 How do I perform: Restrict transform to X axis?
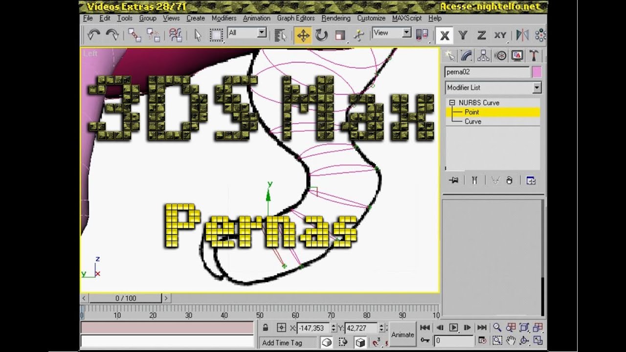tap(445, 35)
